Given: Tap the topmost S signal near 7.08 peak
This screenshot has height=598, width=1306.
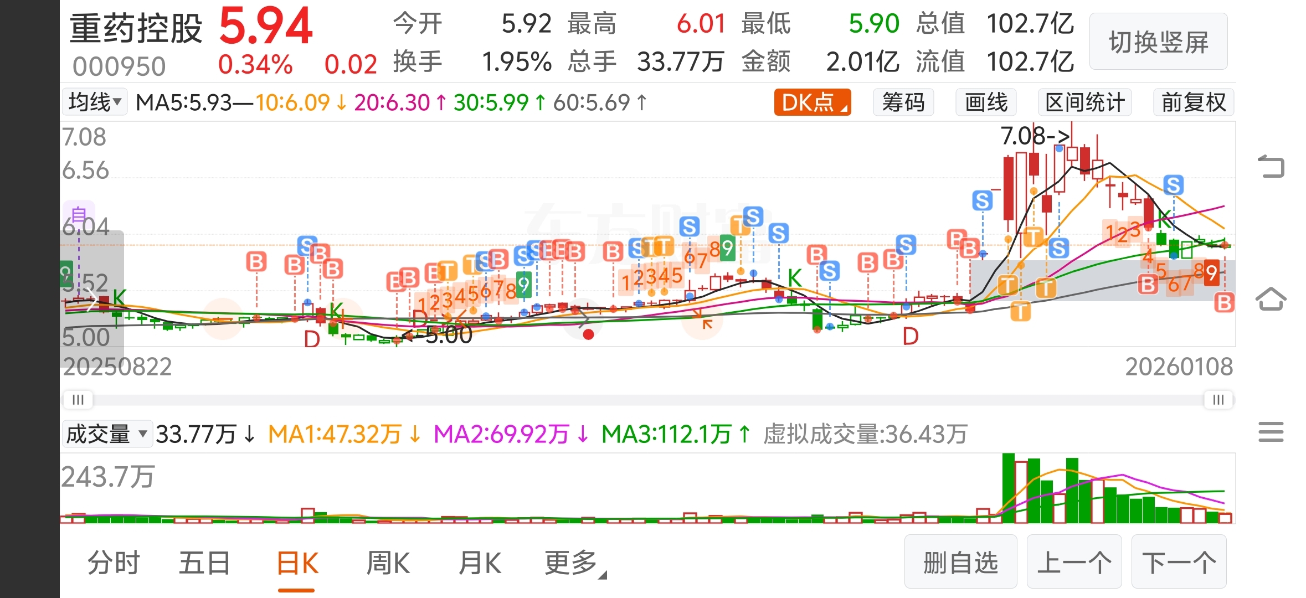Looking at the screenshot, I should (x=982, y=200).
